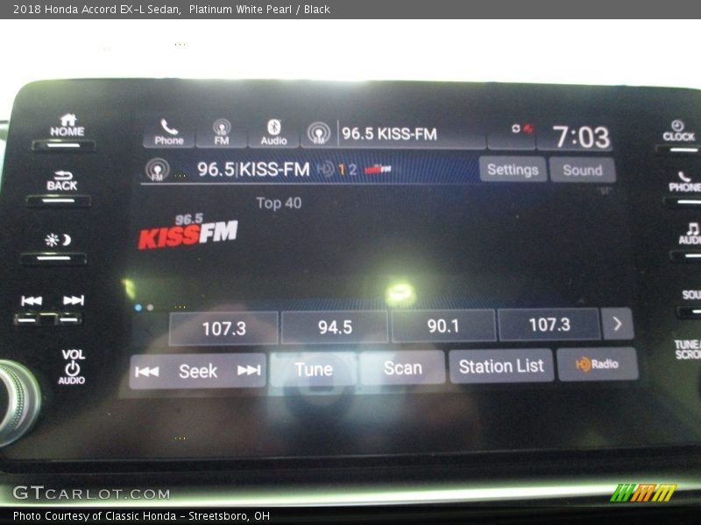Show next presets with arrow chevron
The width and height of the screenshot is (701, 525).
618,323
